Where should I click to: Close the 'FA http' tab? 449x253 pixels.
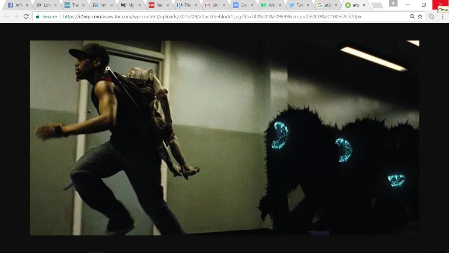[x=112, y=5]
